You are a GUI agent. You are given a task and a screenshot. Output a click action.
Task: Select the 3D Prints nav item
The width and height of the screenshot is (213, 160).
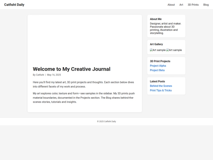(193, 5)
